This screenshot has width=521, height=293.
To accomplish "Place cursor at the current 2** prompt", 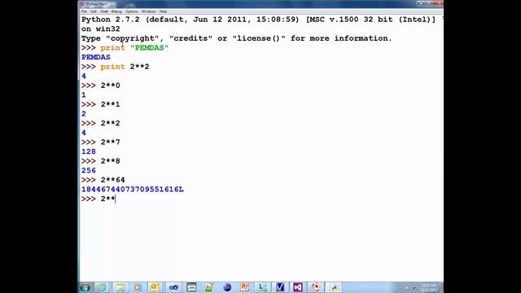I will coord(116,199).
